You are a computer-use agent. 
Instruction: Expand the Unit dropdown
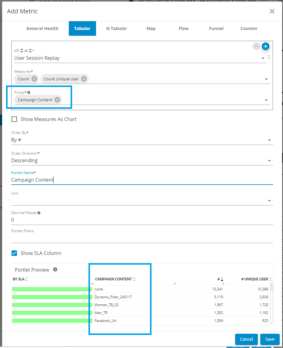(x=269, y=201)
